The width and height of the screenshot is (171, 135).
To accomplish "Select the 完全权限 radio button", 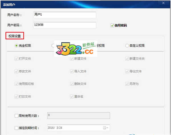I will pyautogui.click(x=16, y=46).
